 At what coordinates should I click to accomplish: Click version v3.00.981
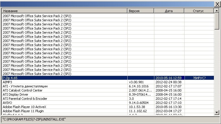pyautogui.click(x=136, y=82)
